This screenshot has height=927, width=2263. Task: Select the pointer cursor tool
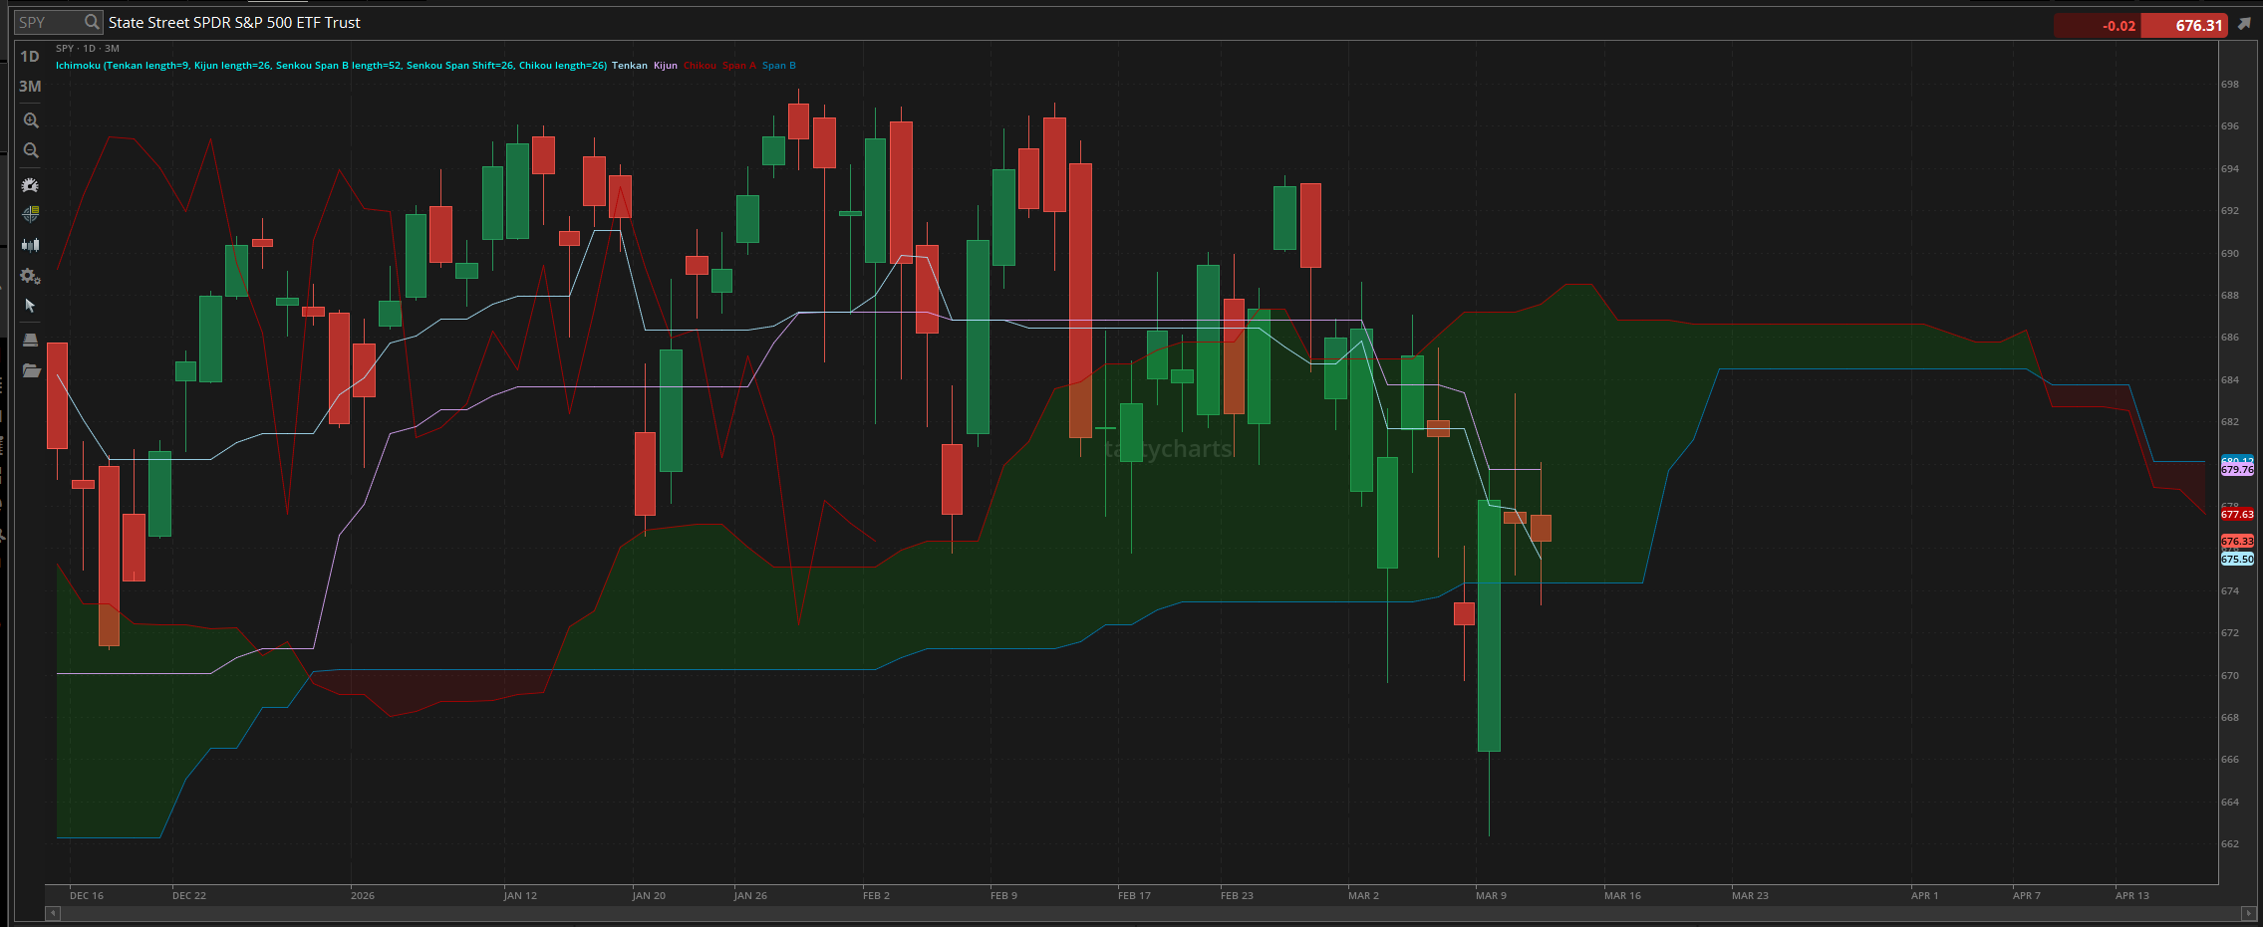point(30,306)
